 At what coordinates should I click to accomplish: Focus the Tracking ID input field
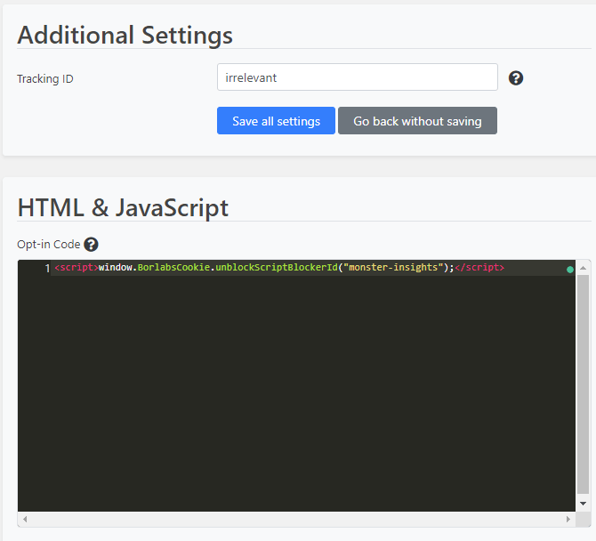tap(358, 77)
